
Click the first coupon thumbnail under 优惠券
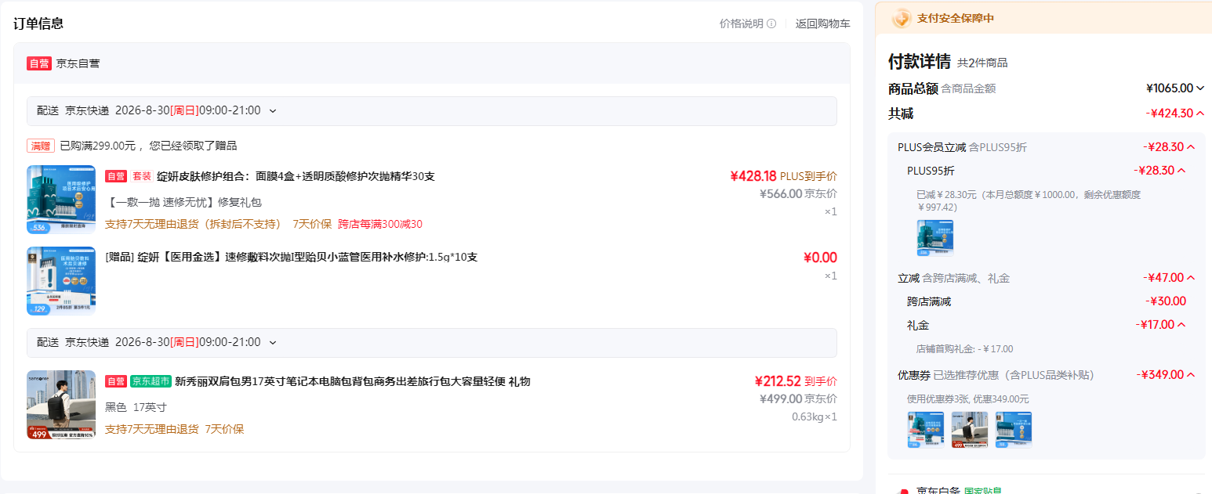(926, 430)
